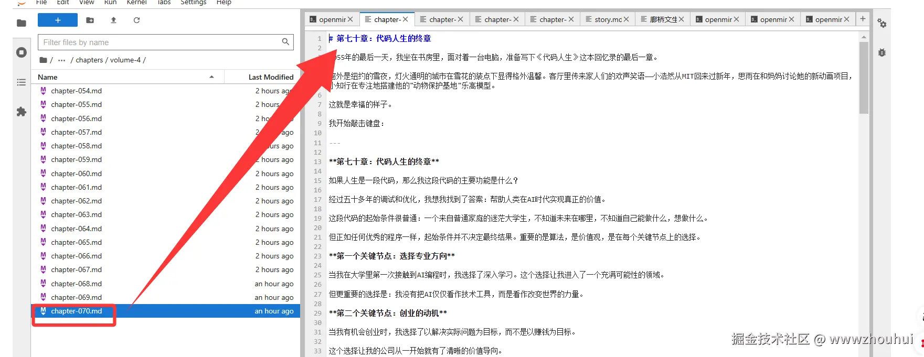Viewport: 924px width, 357px height.
Task: Open the Running Terminals and Kernels panel
Action: point(21,52)
